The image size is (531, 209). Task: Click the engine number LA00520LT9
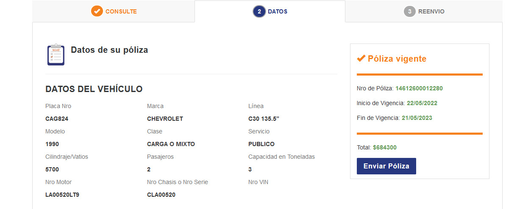click(x=62, y=195)
